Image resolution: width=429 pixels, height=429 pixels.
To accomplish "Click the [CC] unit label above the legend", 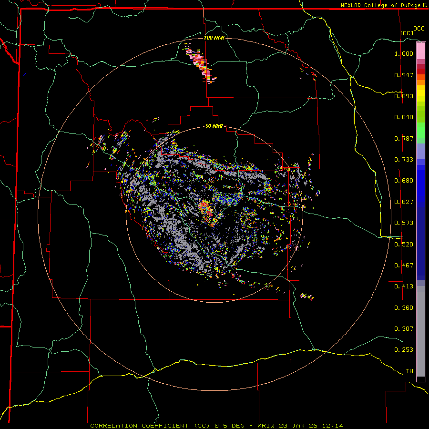I will 407,33.
